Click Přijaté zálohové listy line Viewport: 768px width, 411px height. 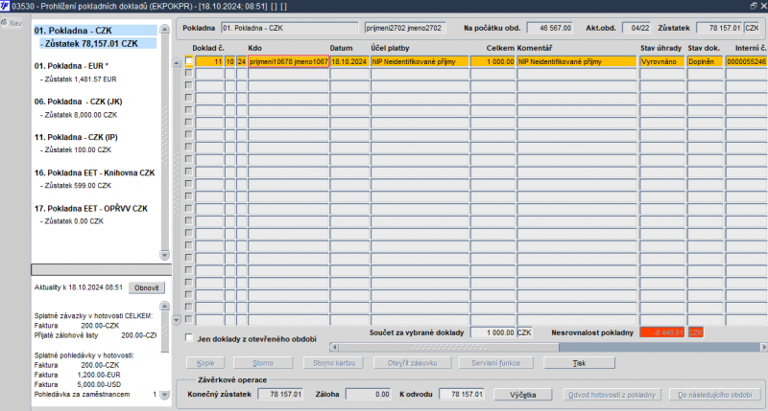[x=95, y=335]
